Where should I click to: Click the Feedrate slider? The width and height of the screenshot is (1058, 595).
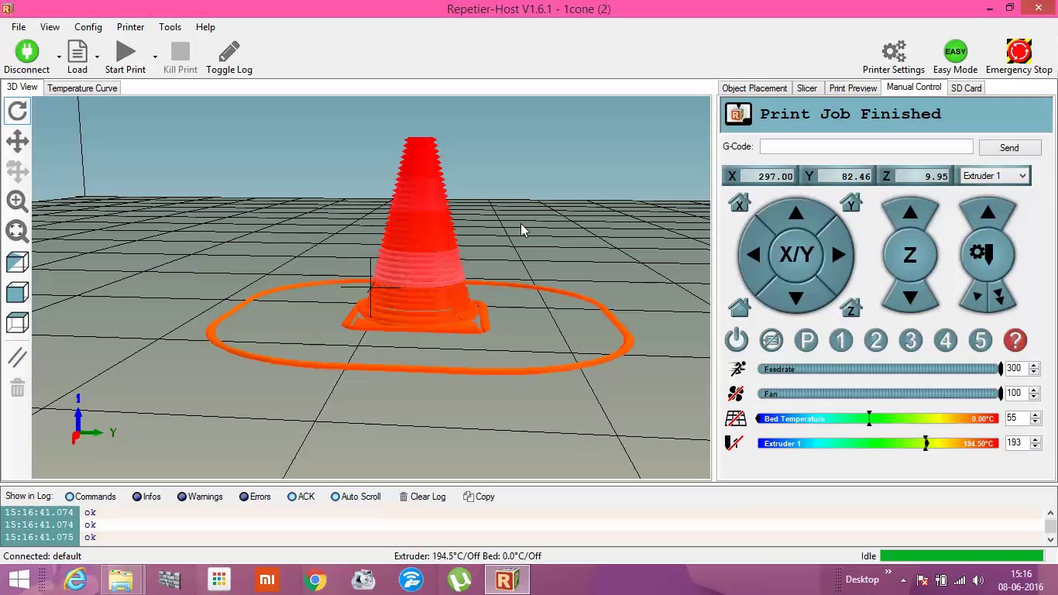(879, 369)
